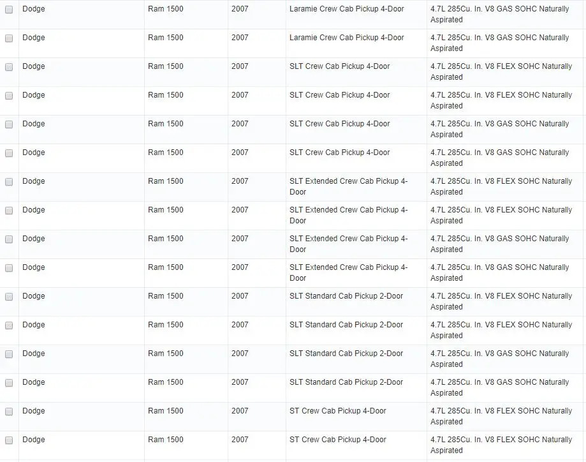Enable checkbox of first SLT Extended Crew FLEX row
Viewport: 586px width, 462px height.
point(9,182)
